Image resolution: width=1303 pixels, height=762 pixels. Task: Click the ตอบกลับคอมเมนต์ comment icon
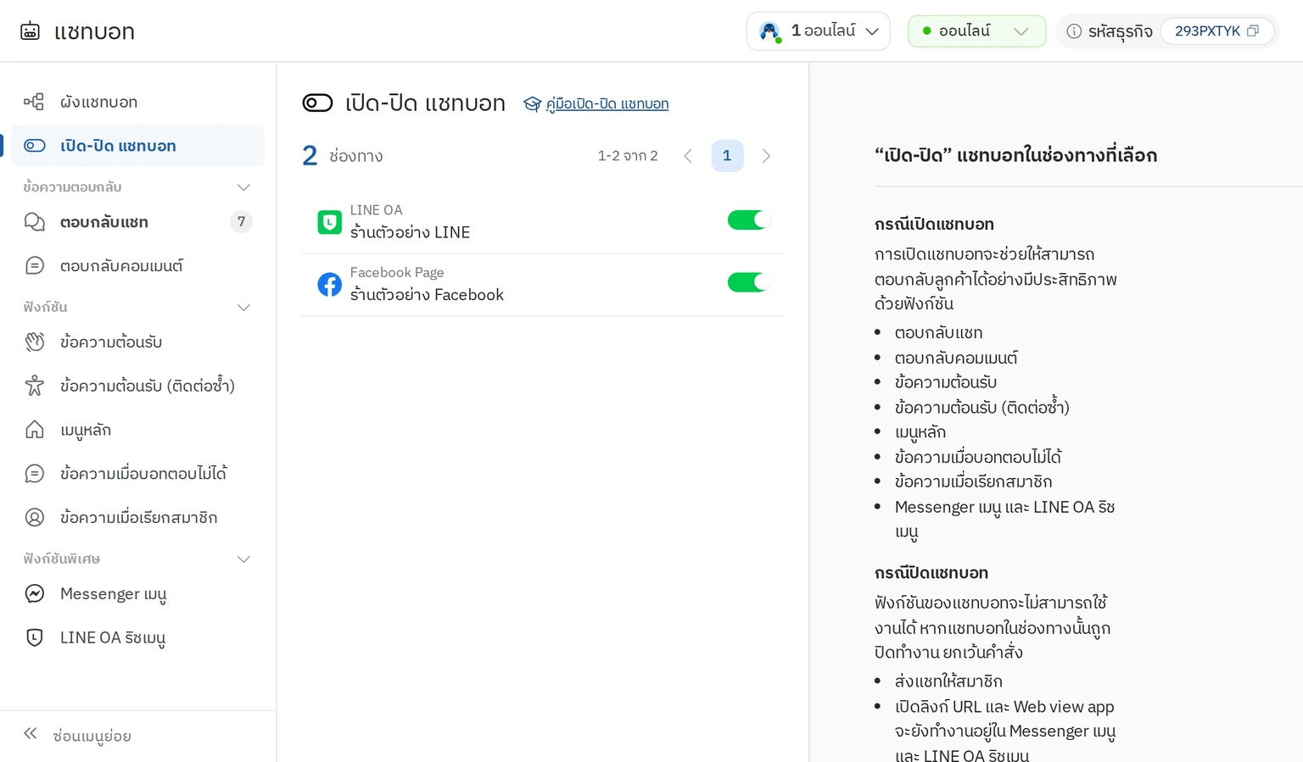click(34, 266)
